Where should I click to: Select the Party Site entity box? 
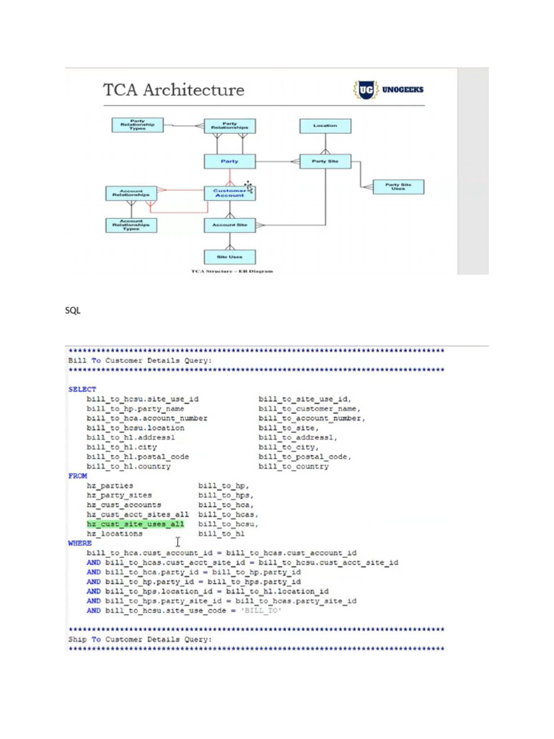pyautogui.click(x=325, y=161)
